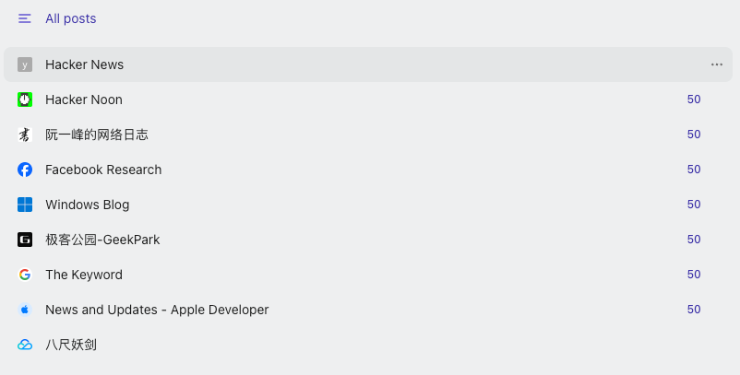Open the Hacker News three-dot menu
The width and height of the screenshot is (740, 375).
pyautogui.click(x=717, y=64)
